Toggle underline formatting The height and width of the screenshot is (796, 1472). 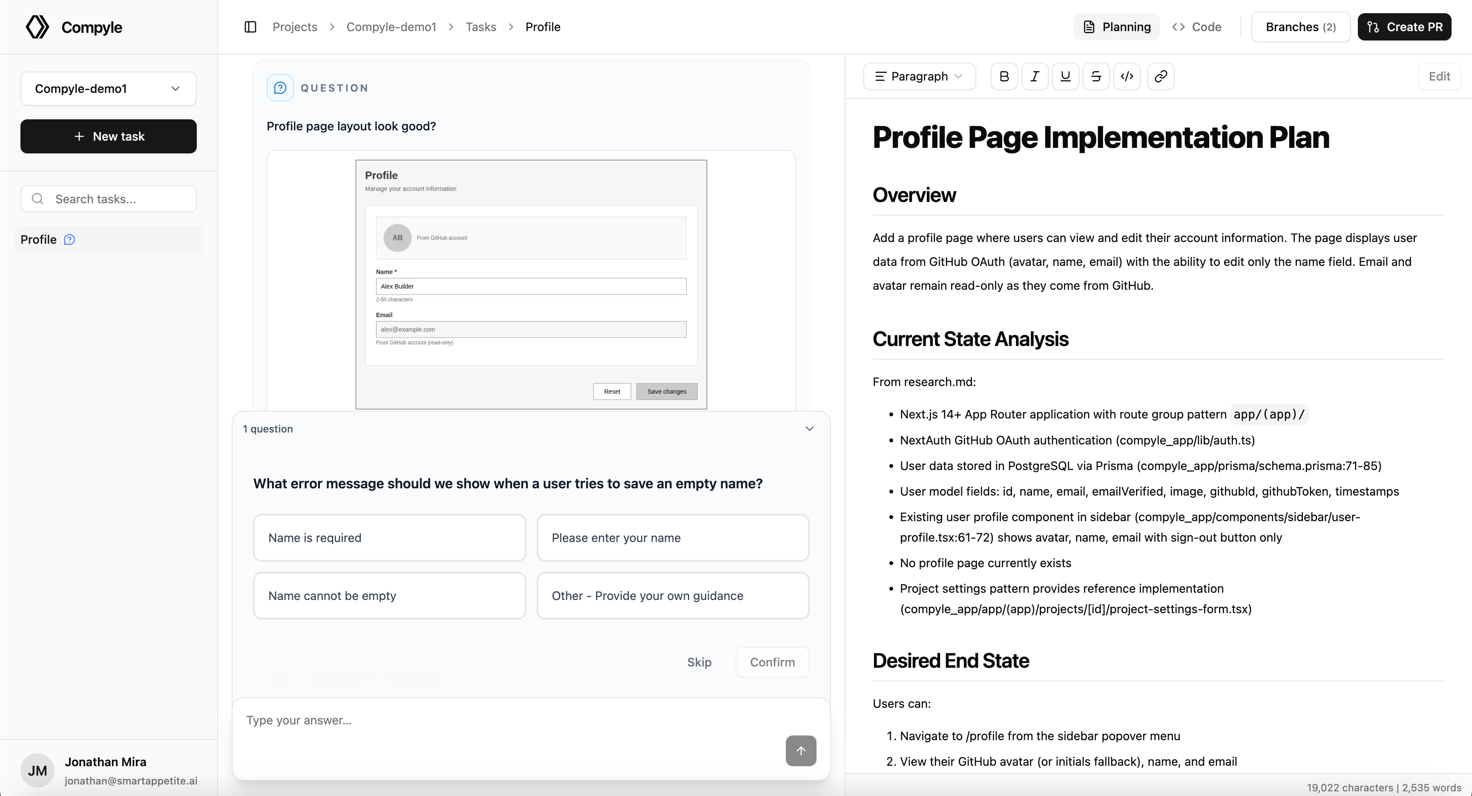point(1065,76)
